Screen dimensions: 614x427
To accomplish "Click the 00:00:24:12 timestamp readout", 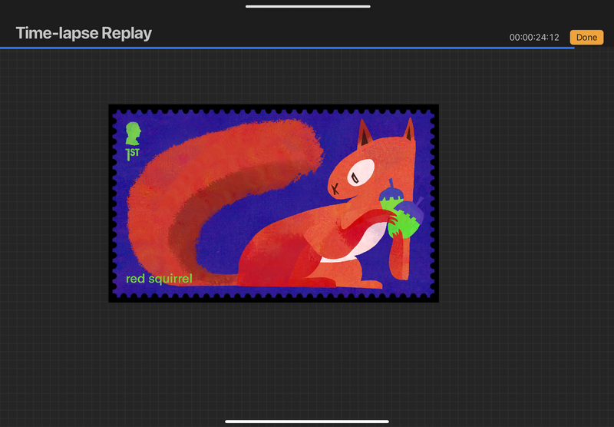I will tap(534, 38).
